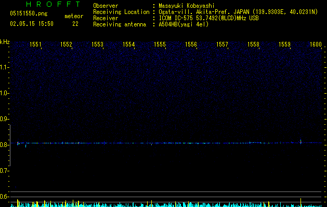The width and height of the screenshot is (327, 207).
Task: Select observer name Masayuki Kobayashi
Action: tap(187, 6)
